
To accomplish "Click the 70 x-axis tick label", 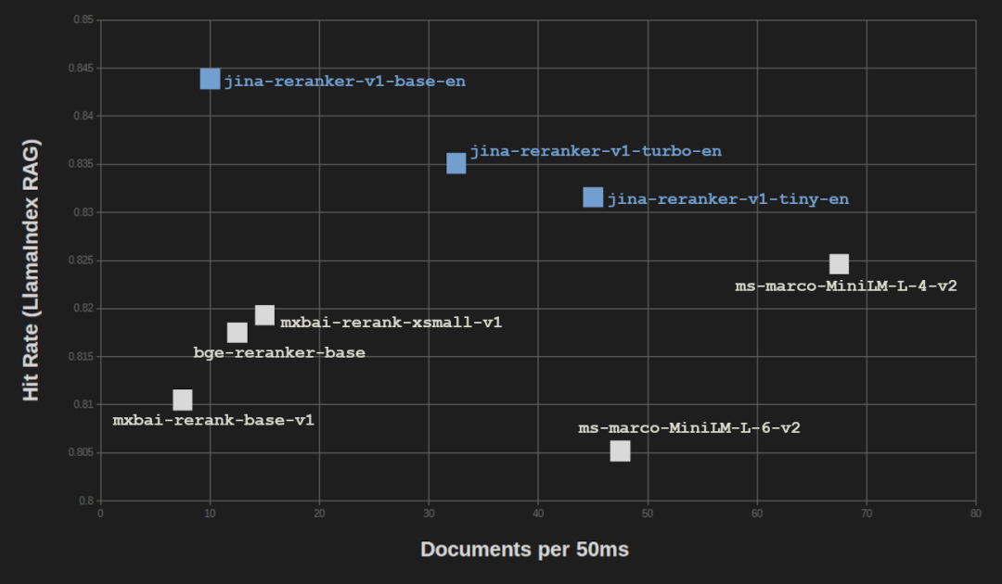I will [x=867, y=514].
